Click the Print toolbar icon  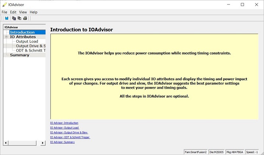(25, 18)
